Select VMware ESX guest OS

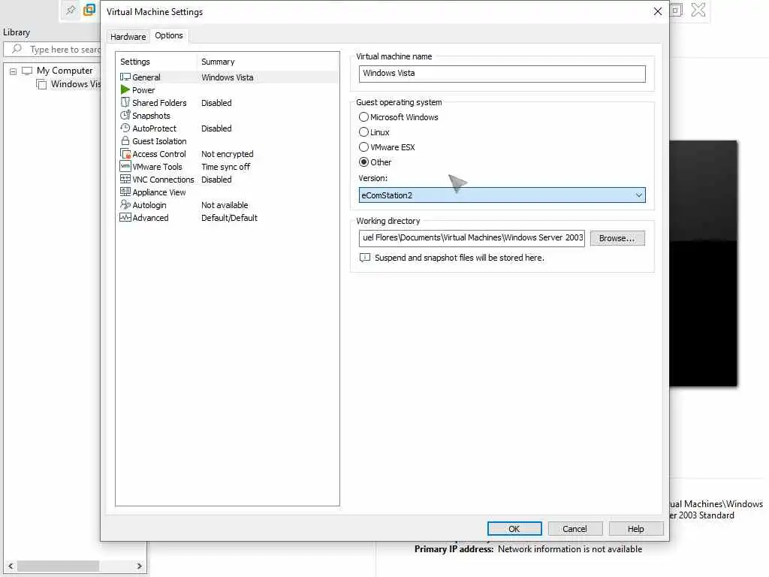click(x=363, y=147)
